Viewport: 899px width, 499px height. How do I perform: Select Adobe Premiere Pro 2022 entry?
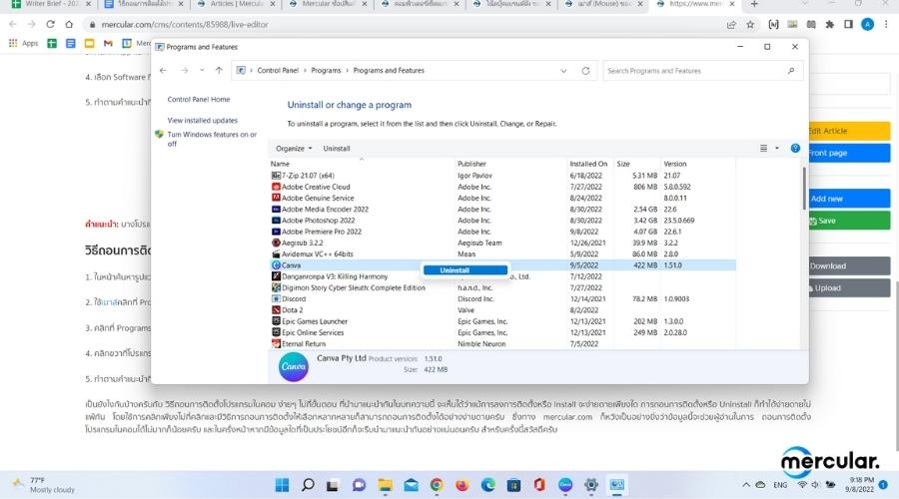click(502, 232)
